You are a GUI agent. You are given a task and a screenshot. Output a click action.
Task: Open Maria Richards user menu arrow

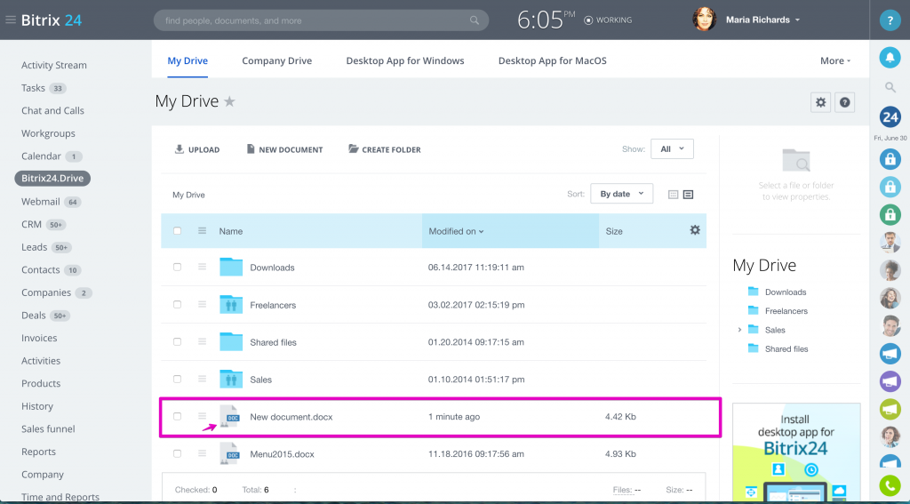[797, 20]
